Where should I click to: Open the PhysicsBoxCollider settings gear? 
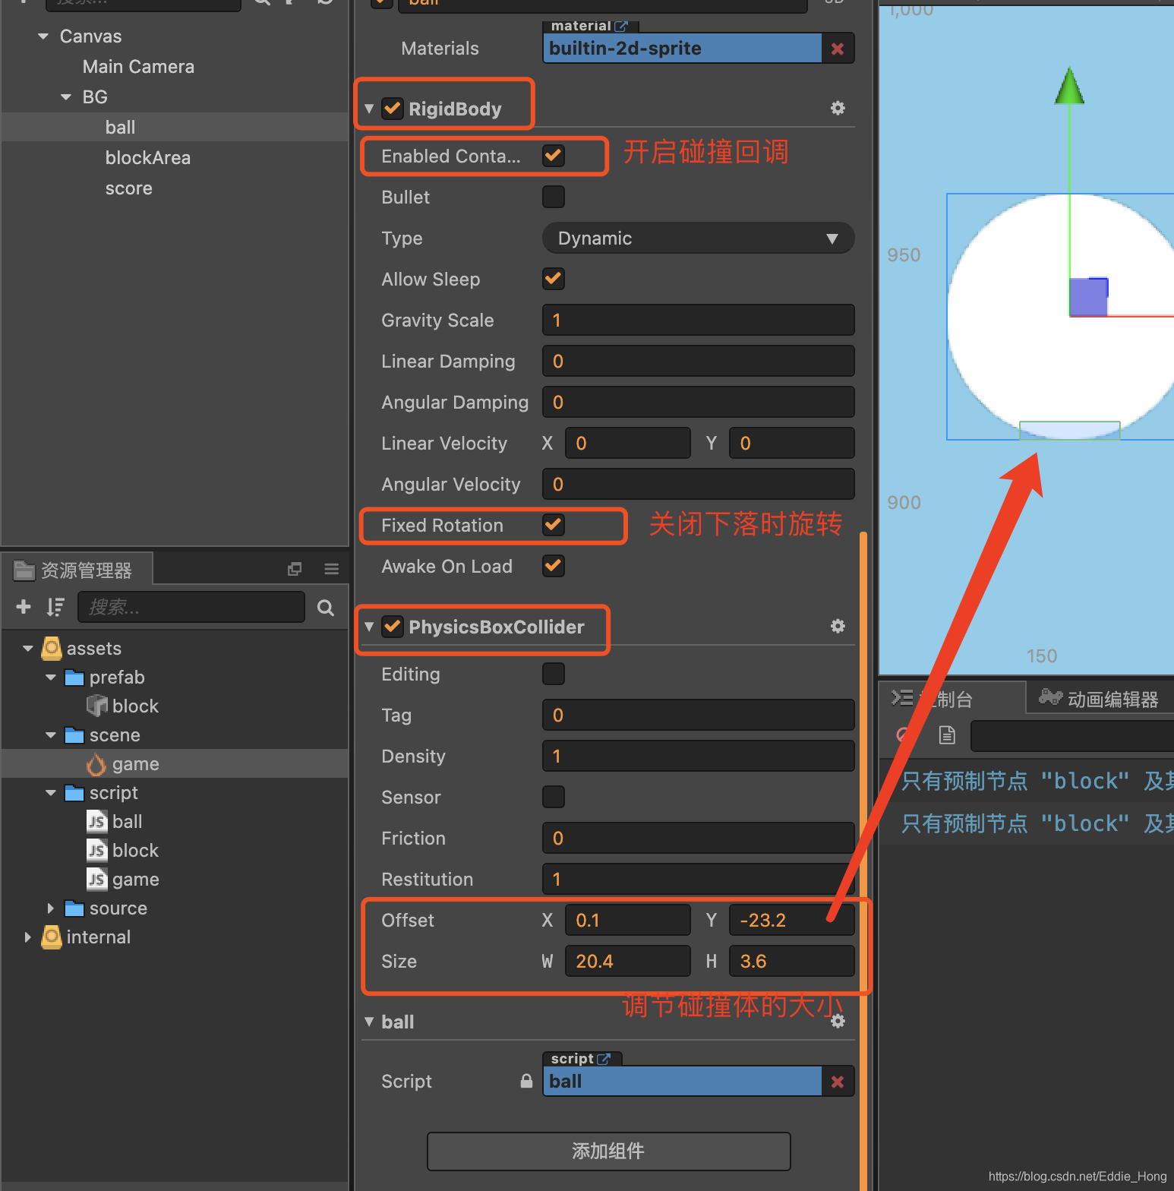[x=838, y=627]
